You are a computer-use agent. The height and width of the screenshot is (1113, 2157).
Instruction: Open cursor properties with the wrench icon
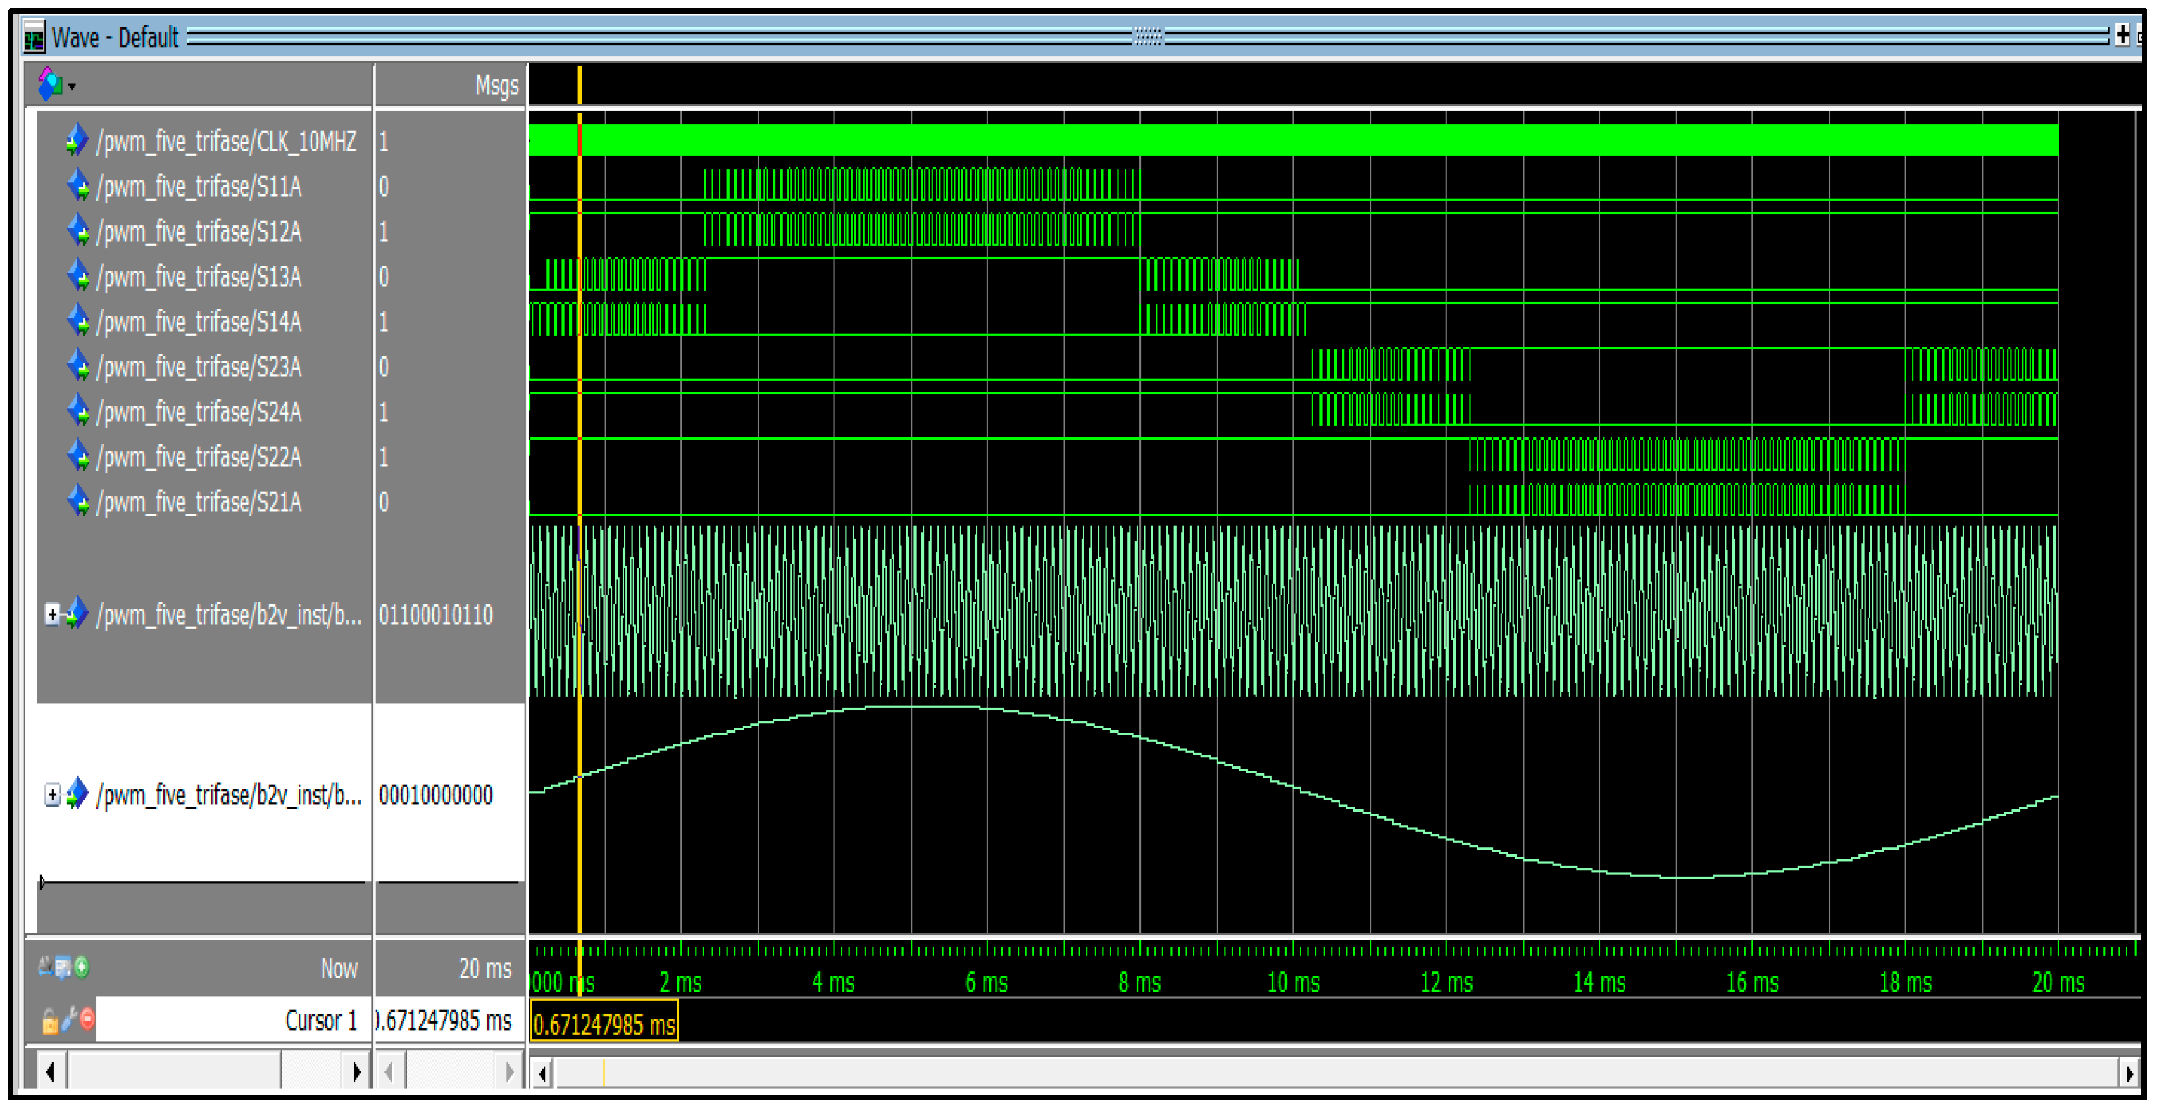[x=69, y=1019]
